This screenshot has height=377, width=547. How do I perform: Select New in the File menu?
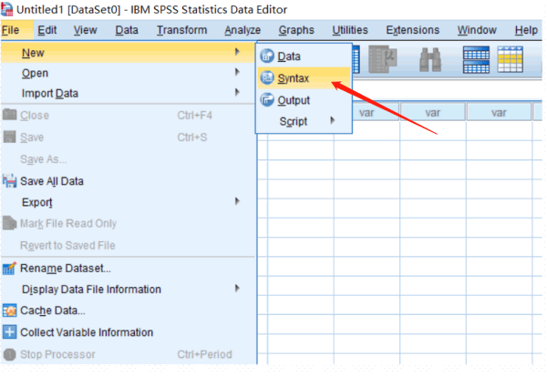[x=128, y=53]
